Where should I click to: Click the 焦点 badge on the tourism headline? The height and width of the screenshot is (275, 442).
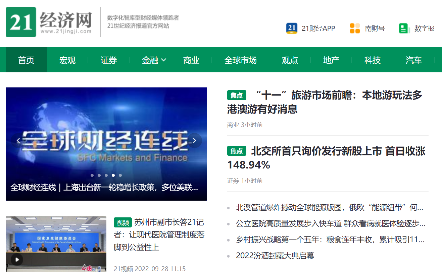(237, 95)
